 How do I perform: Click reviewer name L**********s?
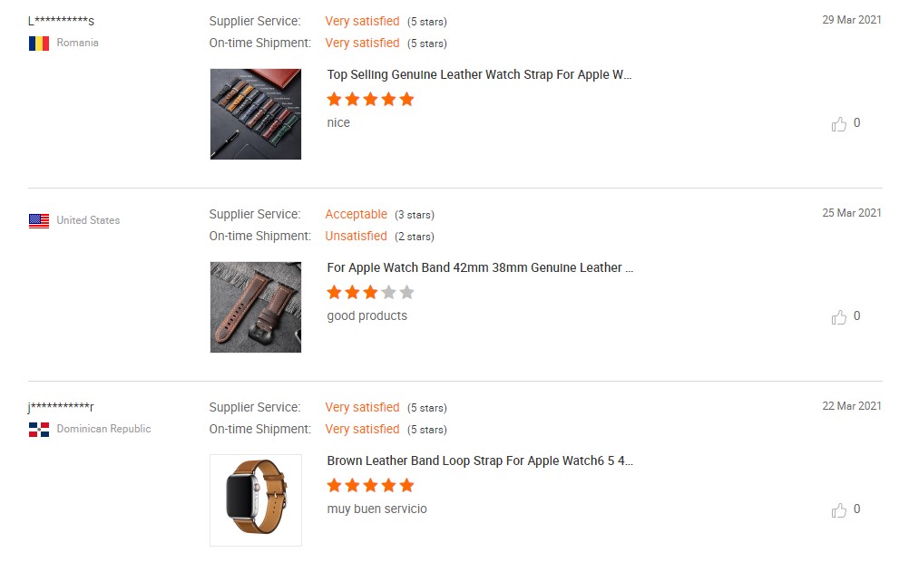[61, 21]
